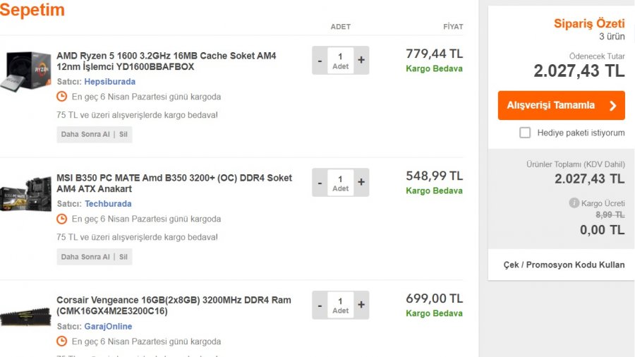
Task: Decrease quantity of AMD Ryzen 5 1600
Action: coord(320,61)
